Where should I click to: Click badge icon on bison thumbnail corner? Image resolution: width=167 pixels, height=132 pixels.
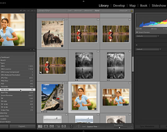click(x=62, y=46)
